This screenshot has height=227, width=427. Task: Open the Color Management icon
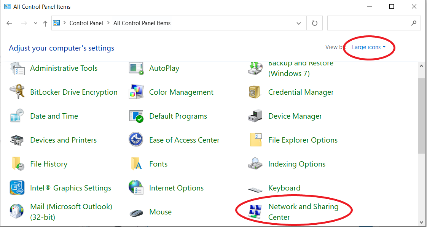[x=136, y=92]
